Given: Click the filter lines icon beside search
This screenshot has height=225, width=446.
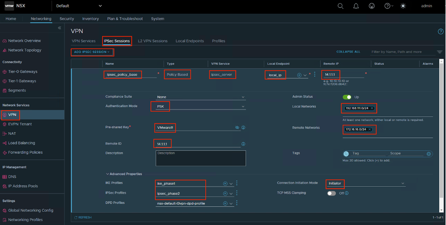Looking at the screenshot, I should [x=439, y=52].
